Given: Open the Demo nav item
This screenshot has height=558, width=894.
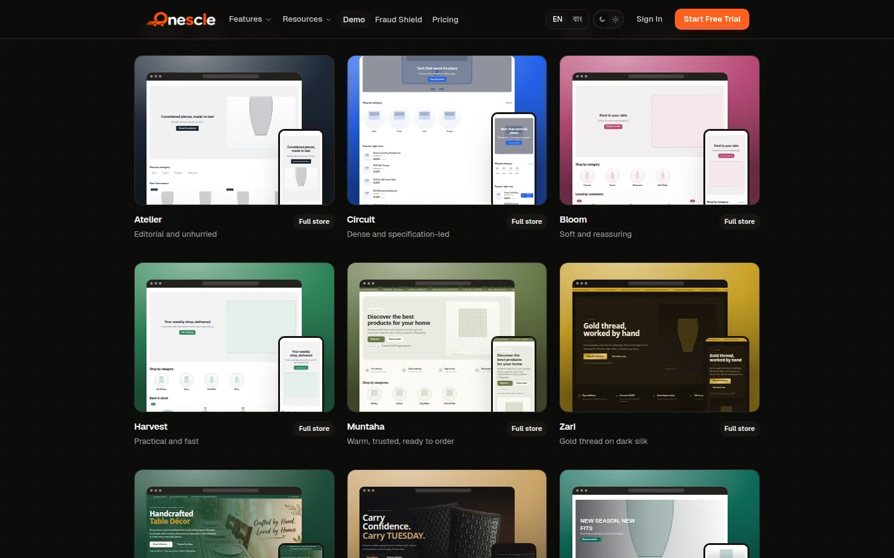Looking at the screenshot, I should coord(354,19).
